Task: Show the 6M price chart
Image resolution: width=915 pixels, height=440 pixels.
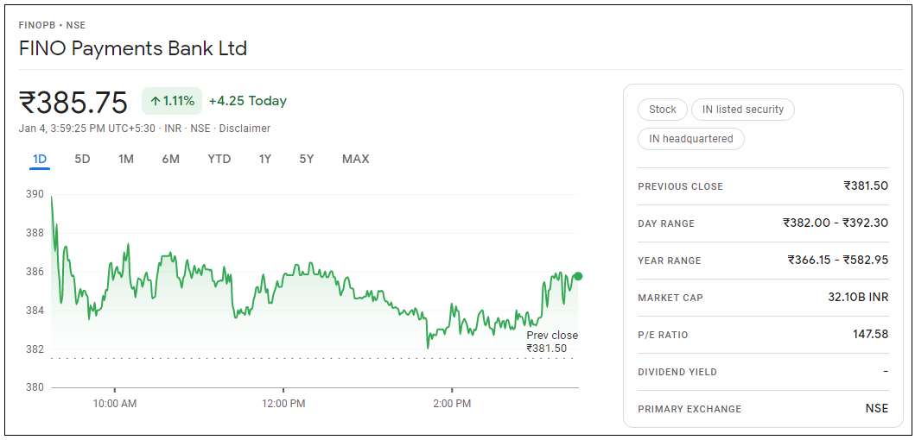Action: pyautogui.click(x=170, y=159)
